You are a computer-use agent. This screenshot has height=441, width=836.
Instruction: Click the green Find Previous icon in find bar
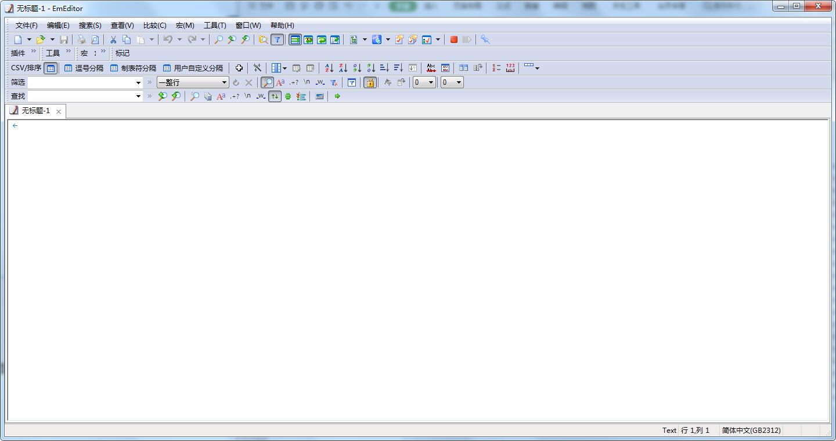click(x=163, y=96)
